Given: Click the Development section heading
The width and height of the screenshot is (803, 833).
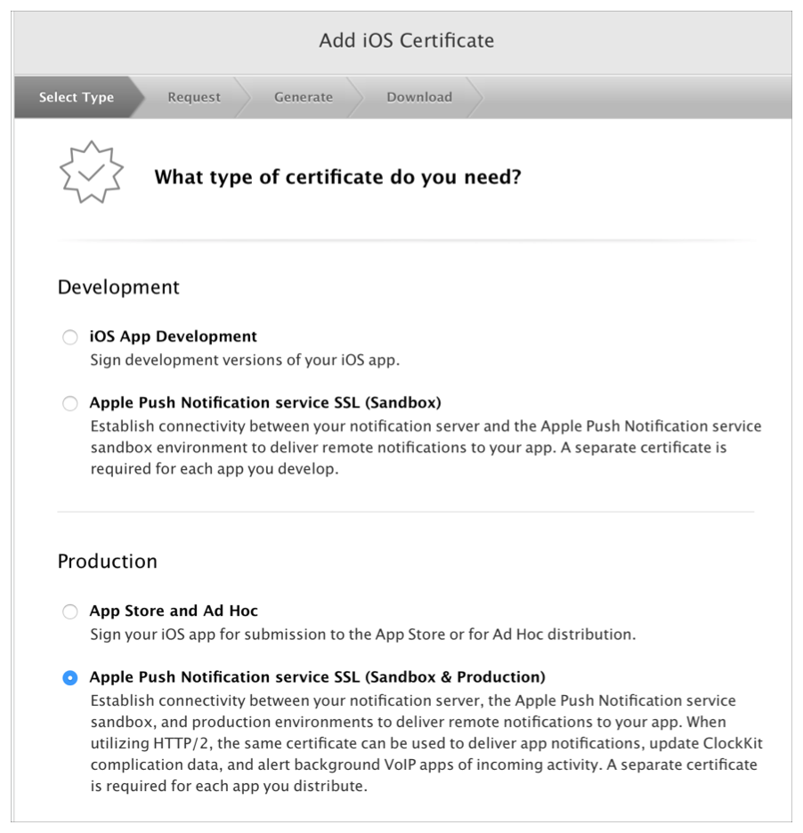Looking at the screenshot, I should pyautogui.click(x=118, y=287).
